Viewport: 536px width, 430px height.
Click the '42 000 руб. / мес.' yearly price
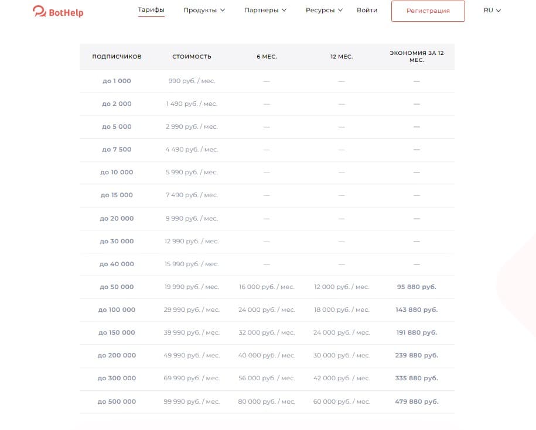(342, 379)
